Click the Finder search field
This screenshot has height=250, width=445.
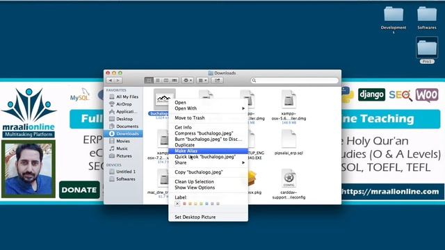295,81
